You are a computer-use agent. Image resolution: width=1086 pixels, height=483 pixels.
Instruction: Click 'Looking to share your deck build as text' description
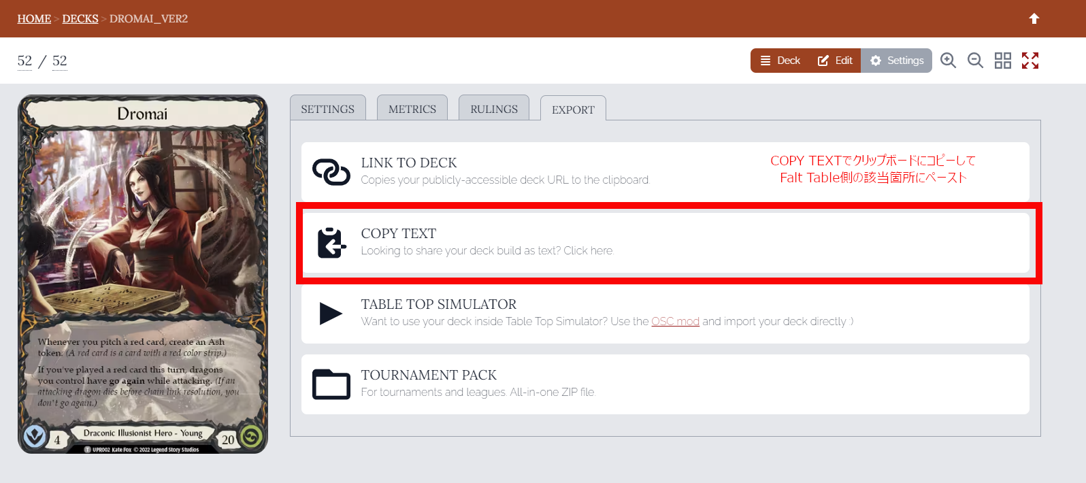coord(487,250)
